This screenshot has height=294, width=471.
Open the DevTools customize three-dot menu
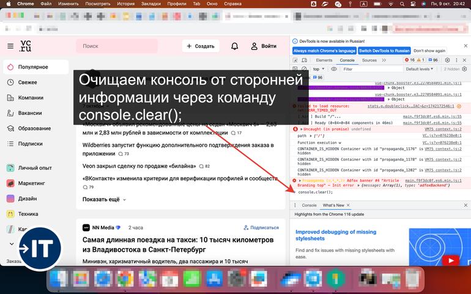(x=456, y=60)
